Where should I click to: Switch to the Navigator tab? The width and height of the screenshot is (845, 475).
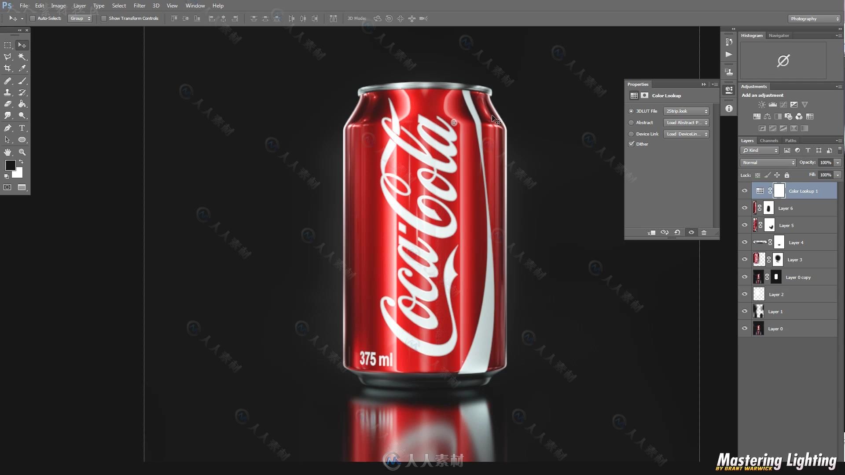tap(779, 35)
